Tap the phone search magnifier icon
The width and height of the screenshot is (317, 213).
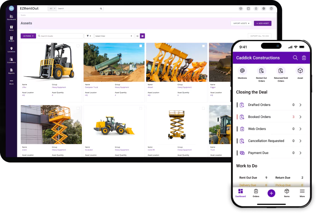point(295,58)
